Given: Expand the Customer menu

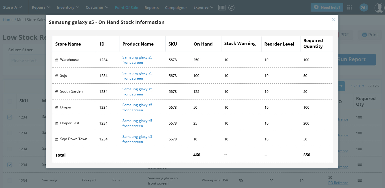Looking at the screenshot, I should click(x=97, y=7).
